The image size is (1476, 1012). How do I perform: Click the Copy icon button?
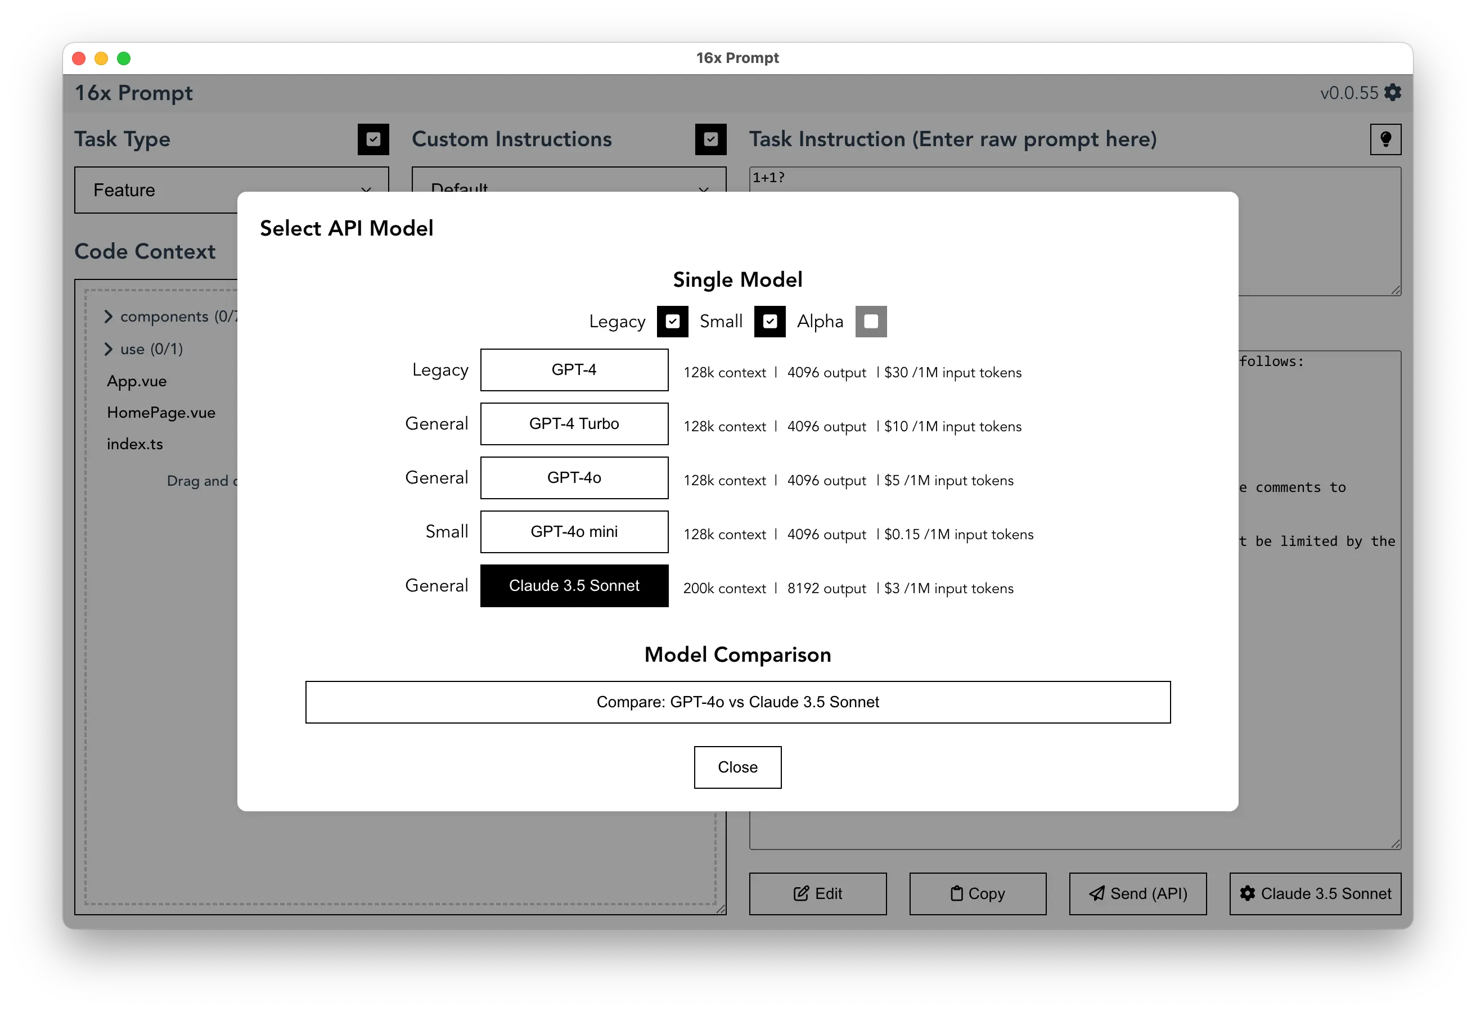click(985, 893)
